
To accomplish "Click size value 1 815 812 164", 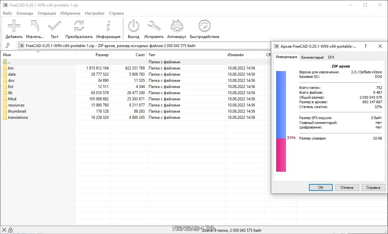I will (98, 68).
